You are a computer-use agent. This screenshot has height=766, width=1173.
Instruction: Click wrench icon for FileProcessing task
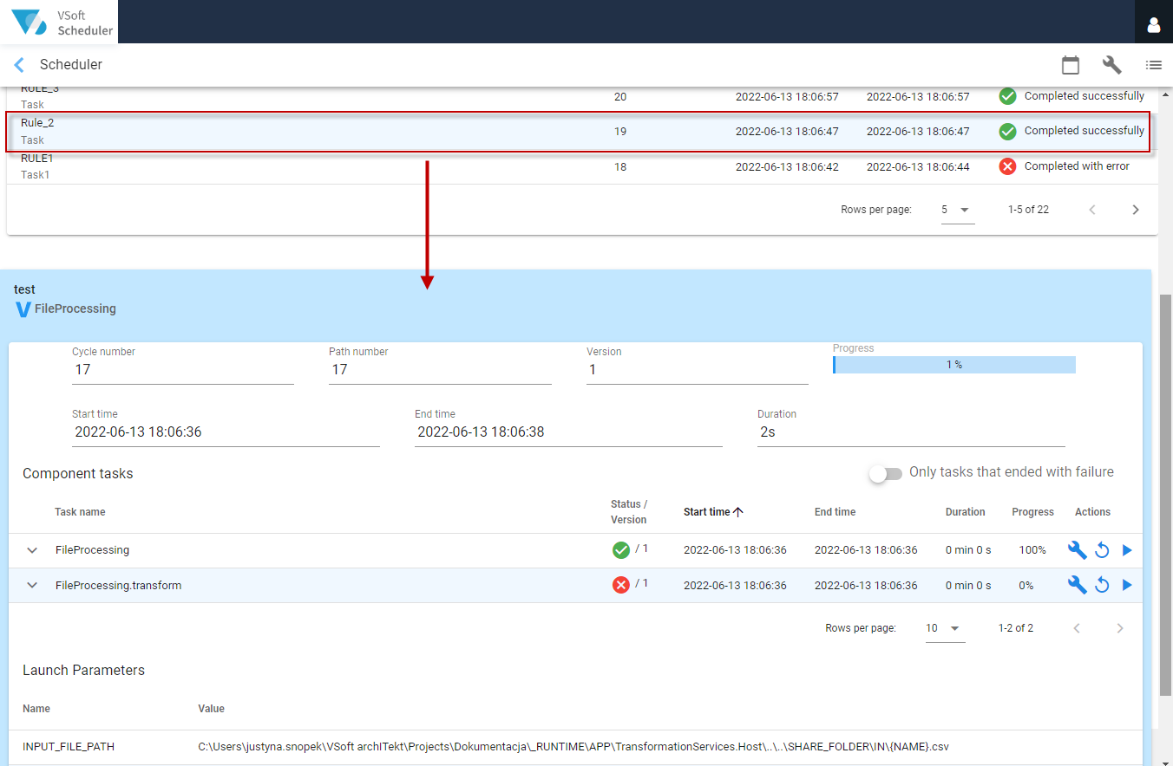pyautogui.click(x=1077, y=550)
